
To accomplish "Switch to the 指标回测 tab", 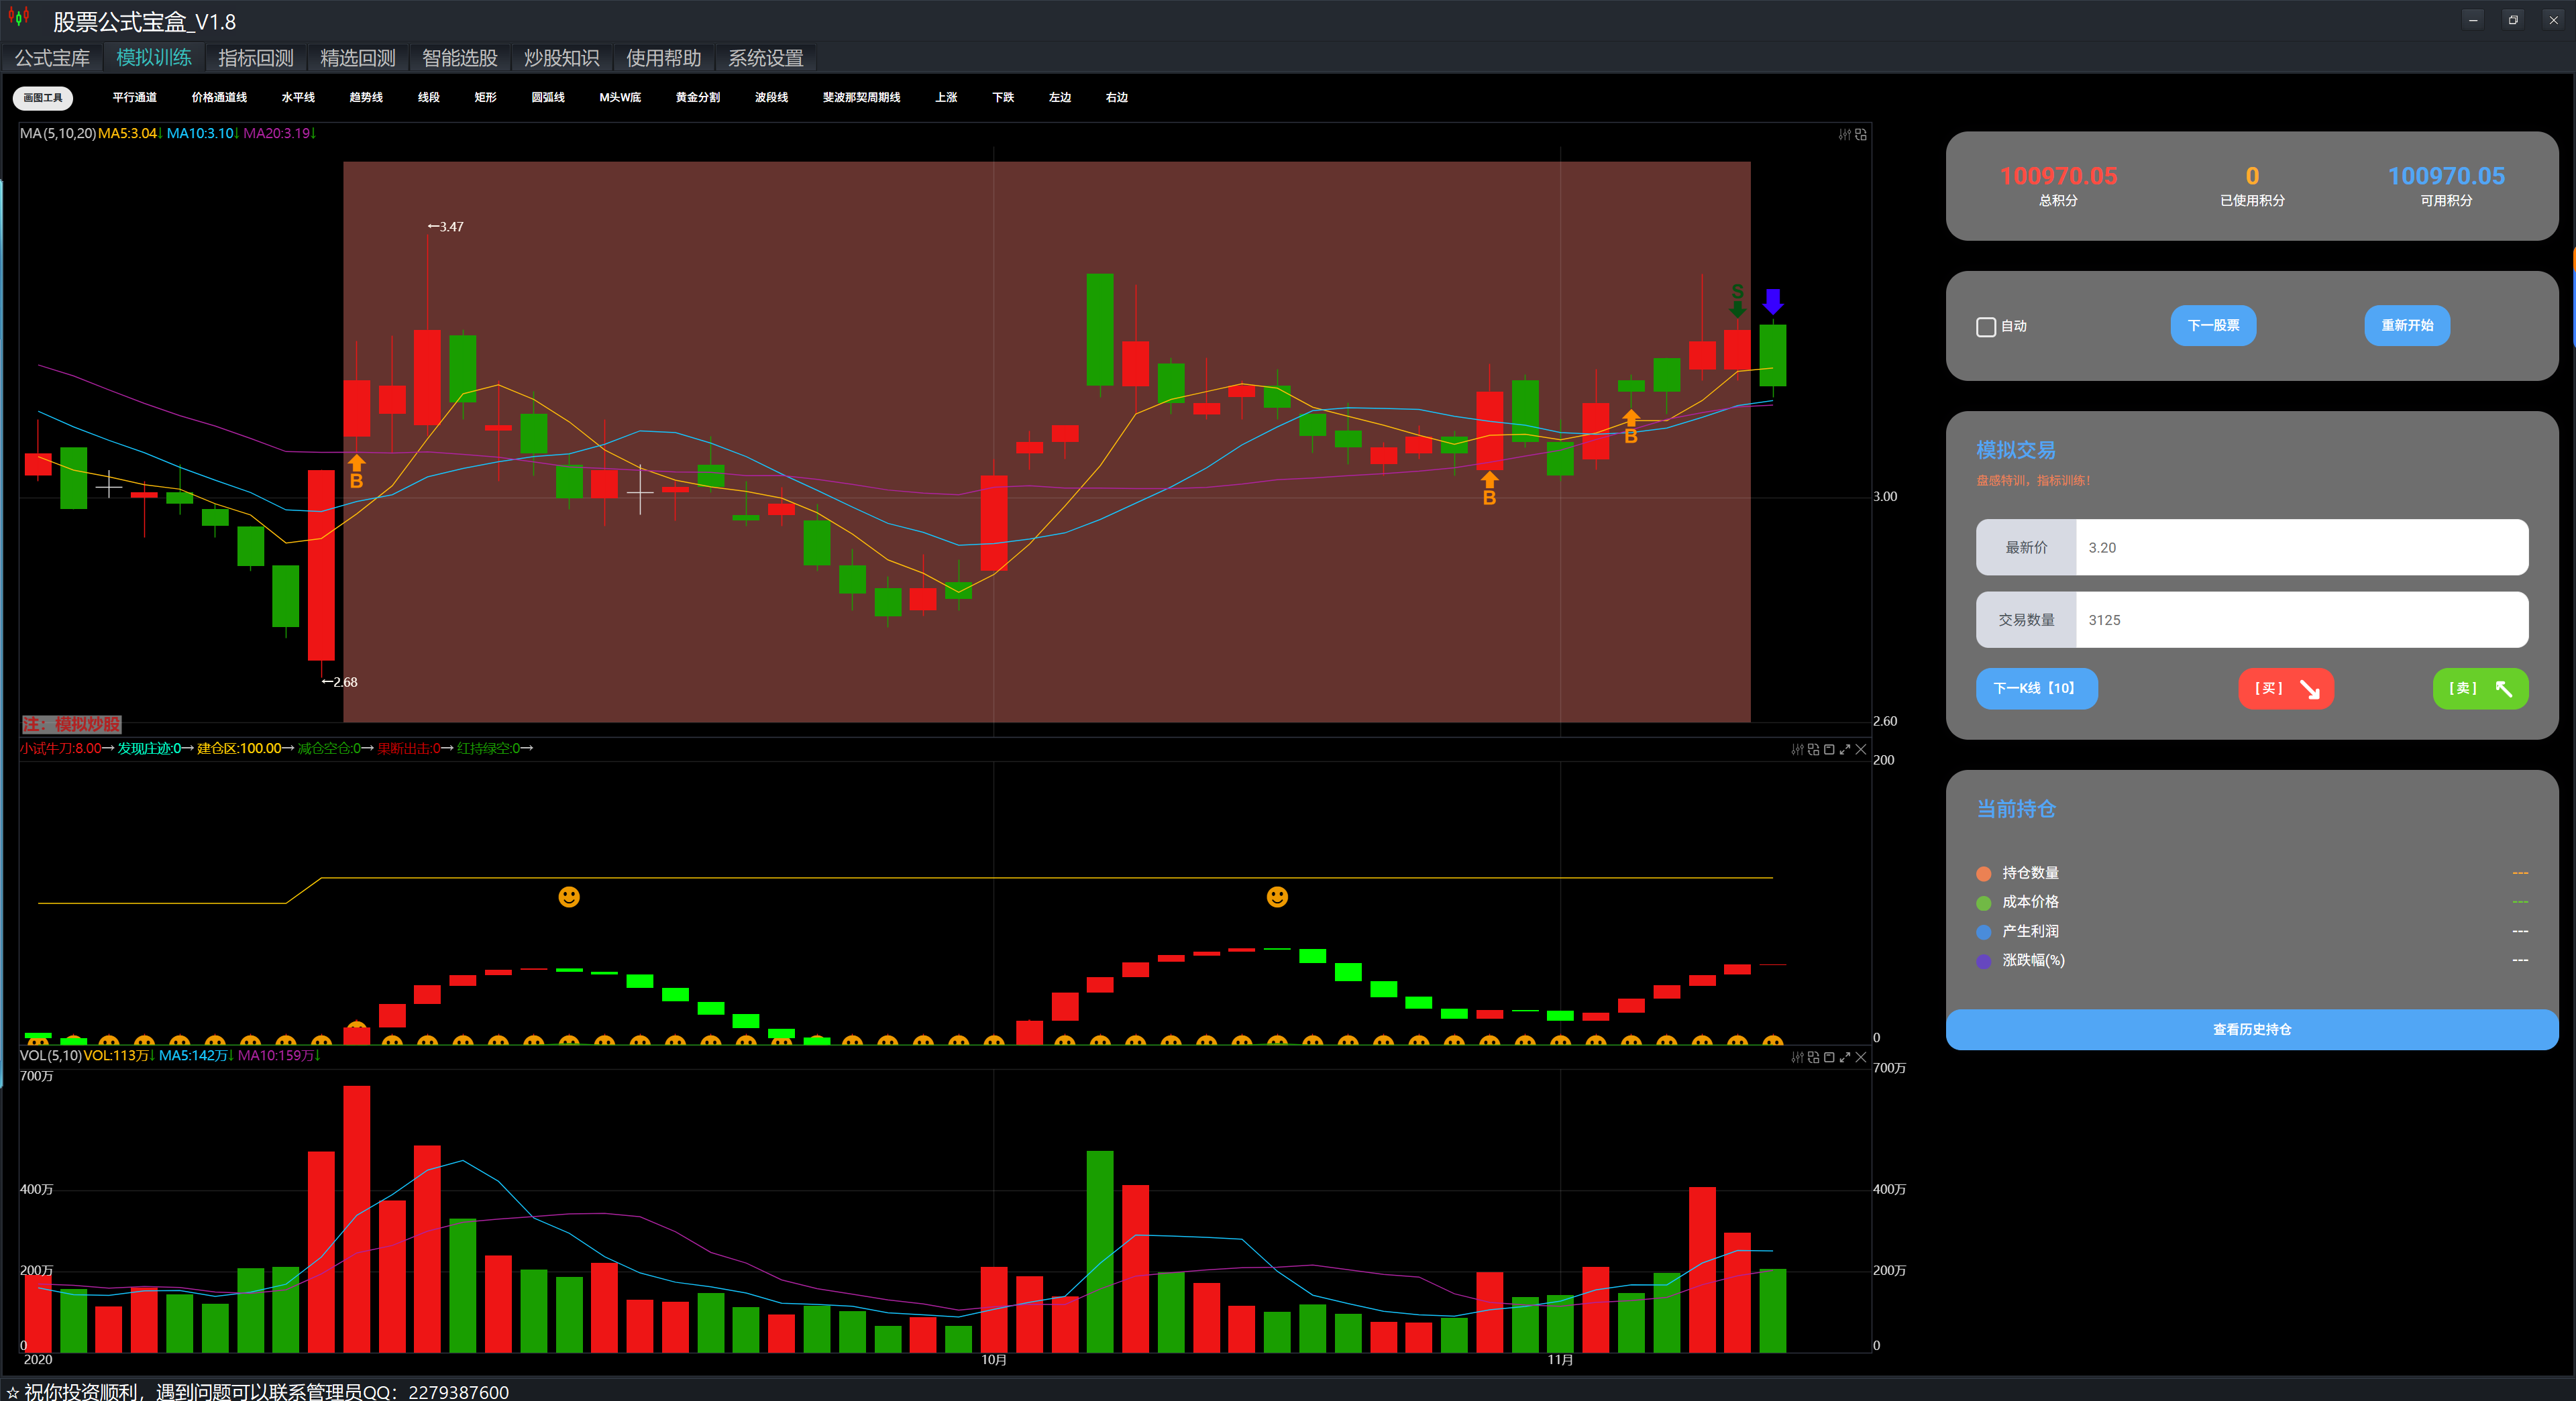I will 256,58.
